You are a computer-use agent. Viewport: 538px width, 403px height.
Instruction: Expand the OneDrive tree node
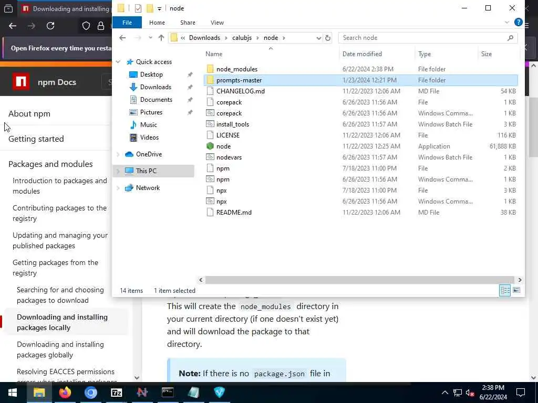[x=118, y=154]
